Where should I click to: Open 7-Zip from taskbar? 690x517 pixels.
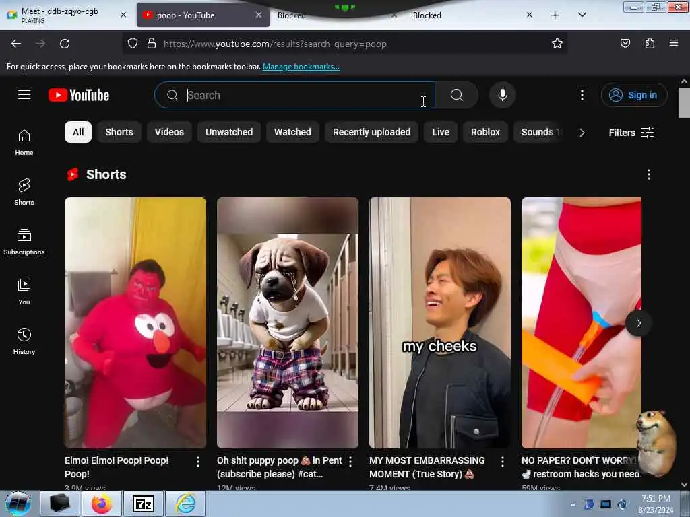(x=144, y=504)
